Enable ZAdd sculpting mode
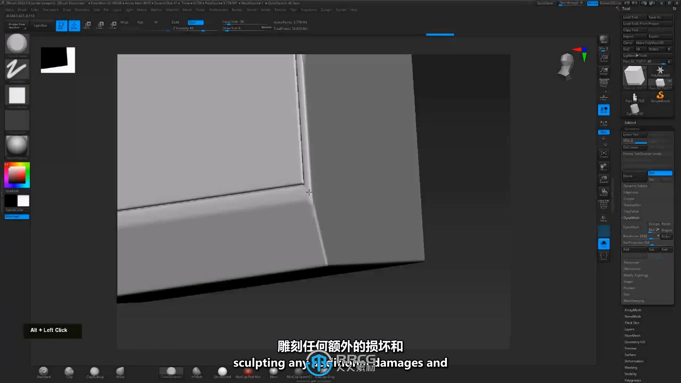 point(175,22)
